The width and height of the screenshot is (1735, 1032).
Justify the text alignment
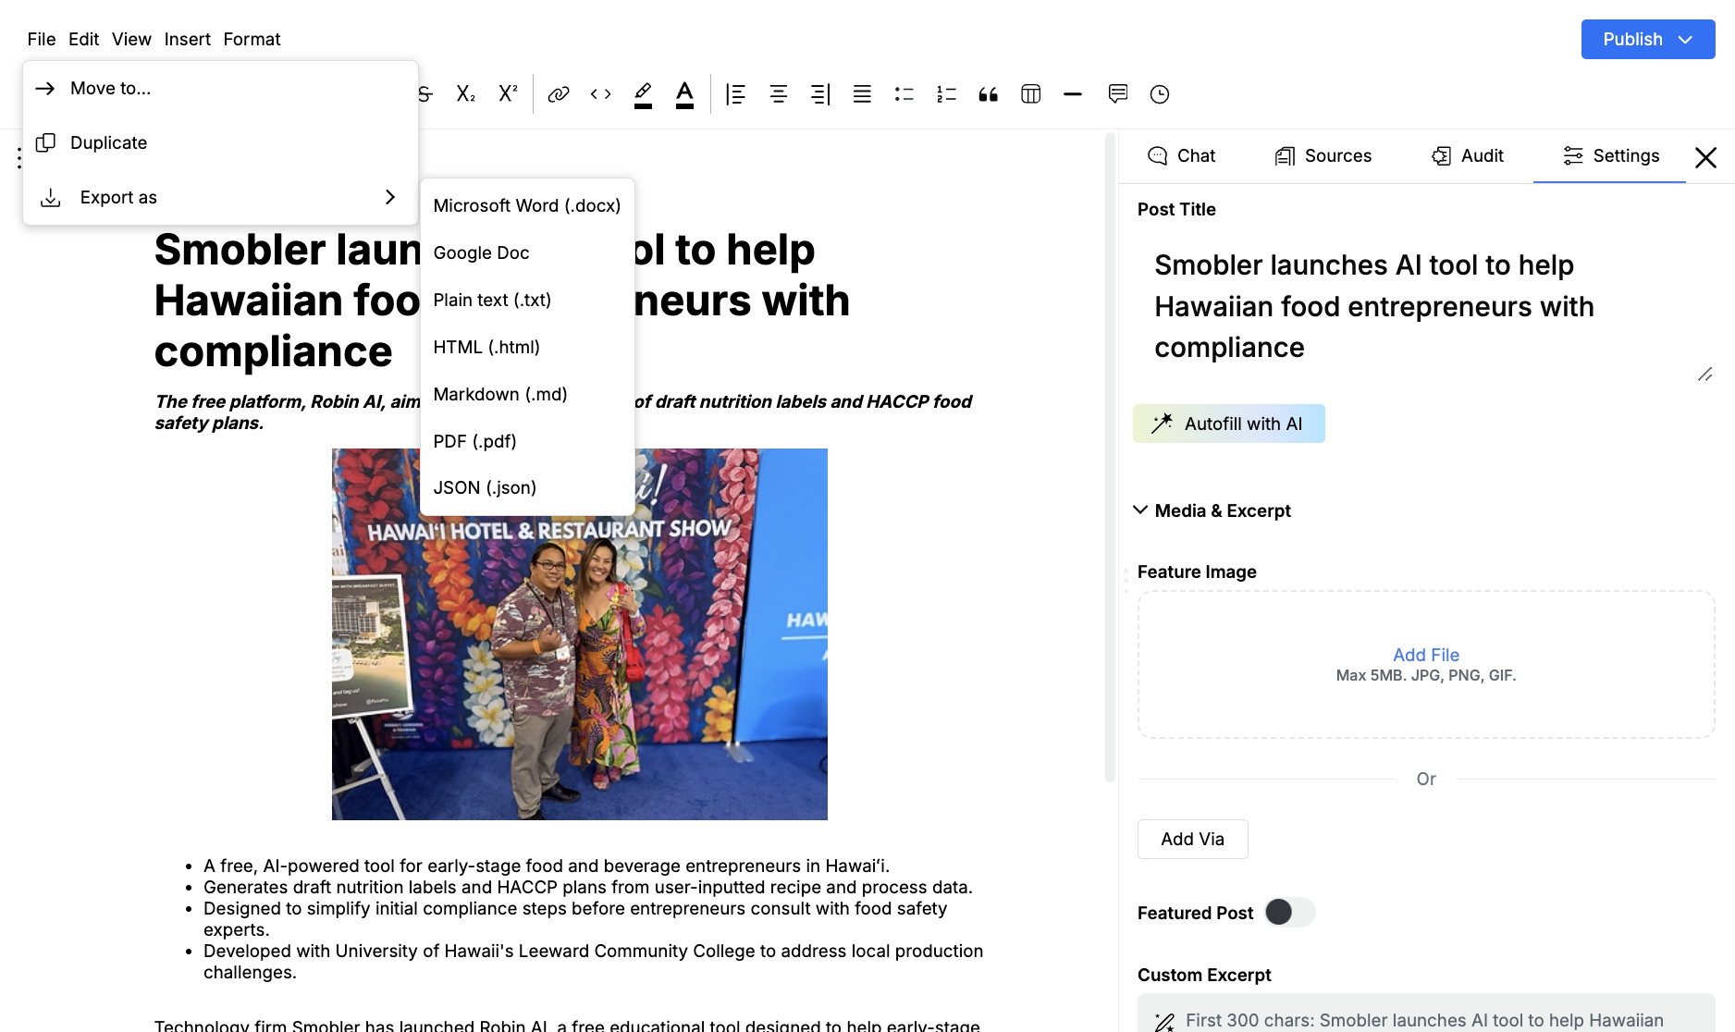coord(862,94)
